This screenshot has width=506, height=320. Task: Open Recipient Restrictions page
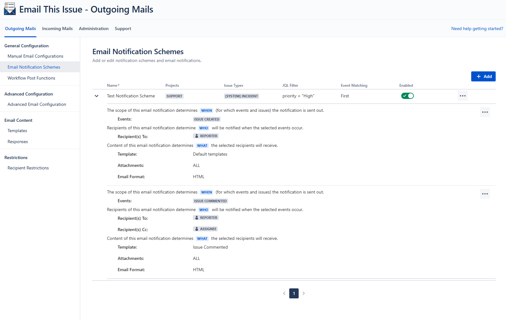click(x=28, y=168)
